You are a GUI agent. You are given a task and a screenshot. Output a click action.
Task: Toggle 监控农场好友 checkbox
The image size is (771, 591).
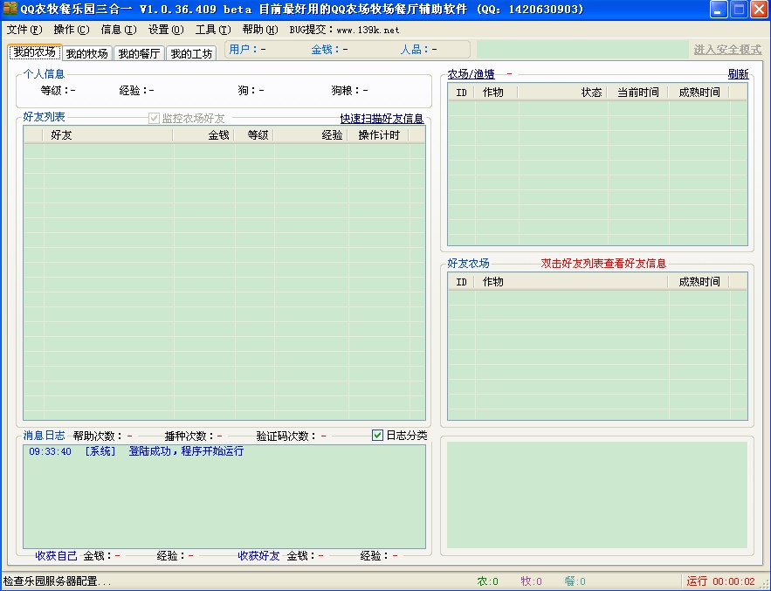pos(186,118)
